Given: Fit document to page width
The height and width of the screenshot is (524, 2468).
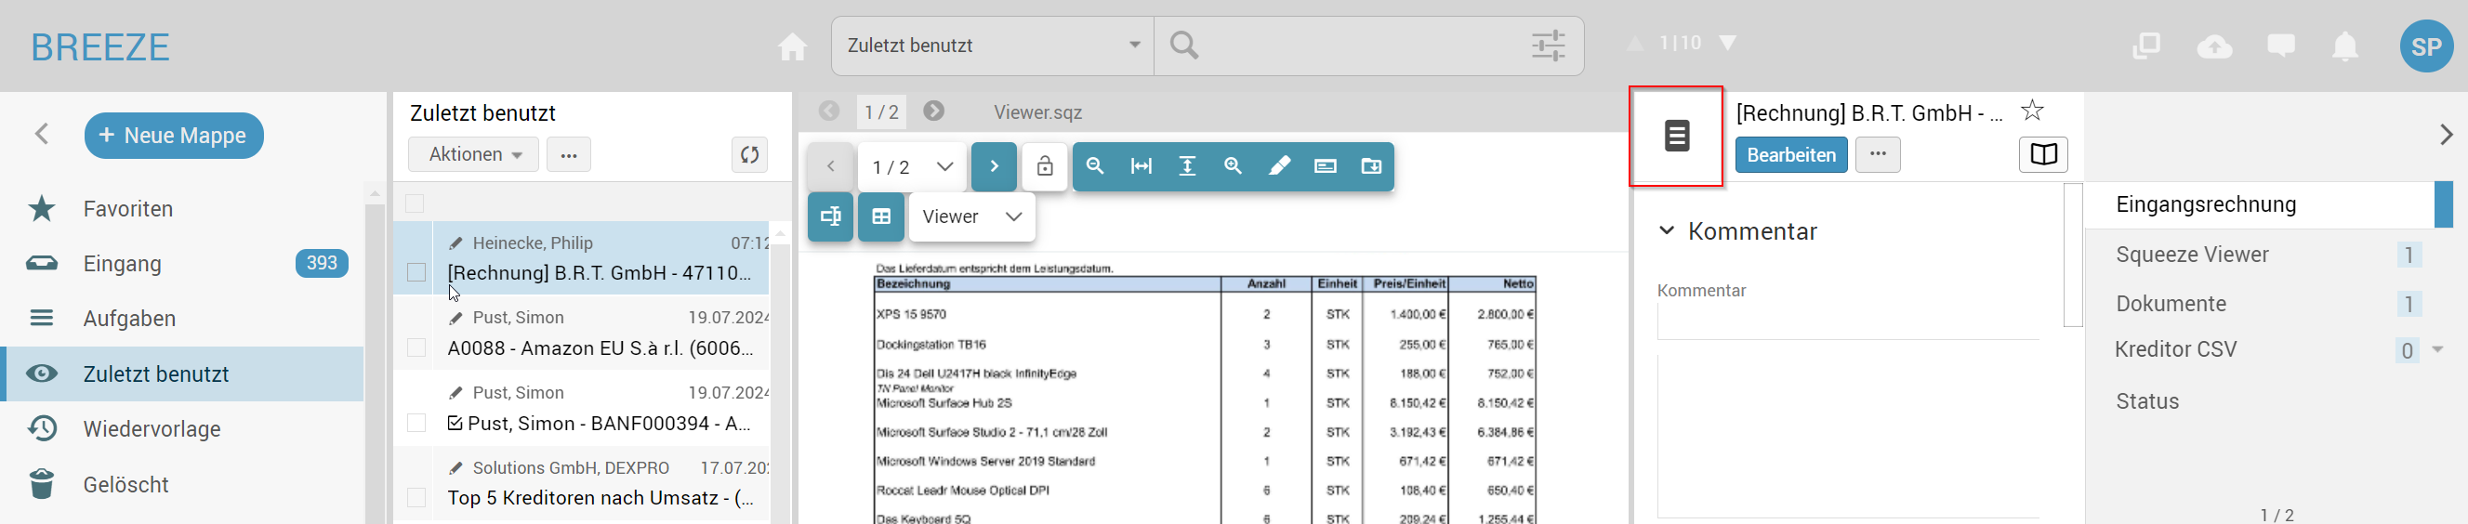Looking at the screenshot, I should (1140, 166).
